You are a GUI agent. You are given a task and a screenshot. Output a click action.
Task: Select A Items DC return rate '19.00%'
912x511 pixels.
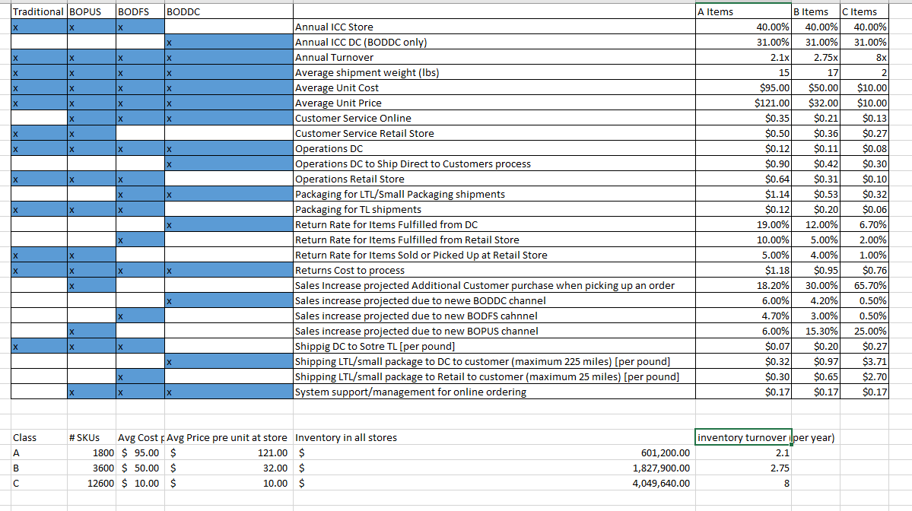click(743, 224)
